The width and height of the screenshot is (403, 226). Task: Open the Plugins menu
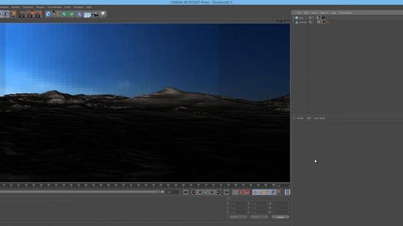(40, 7)
